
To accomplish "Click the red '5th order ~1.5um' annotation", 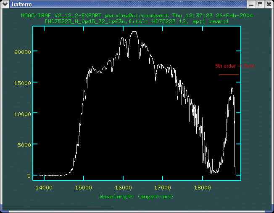I will click(234, 66).
